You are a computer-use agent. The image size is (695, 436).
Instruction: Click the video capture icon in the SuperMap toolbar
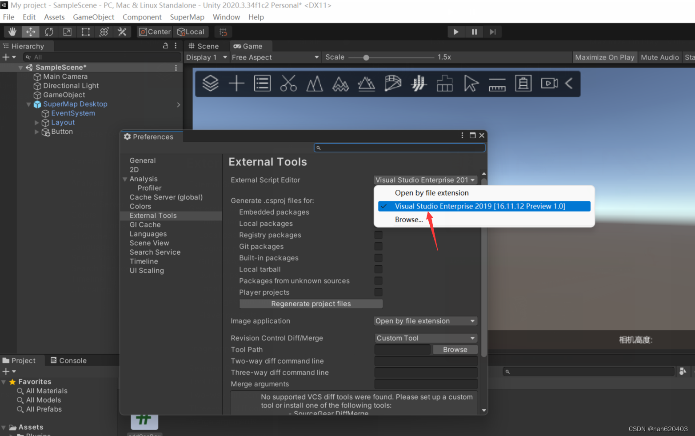549,84
